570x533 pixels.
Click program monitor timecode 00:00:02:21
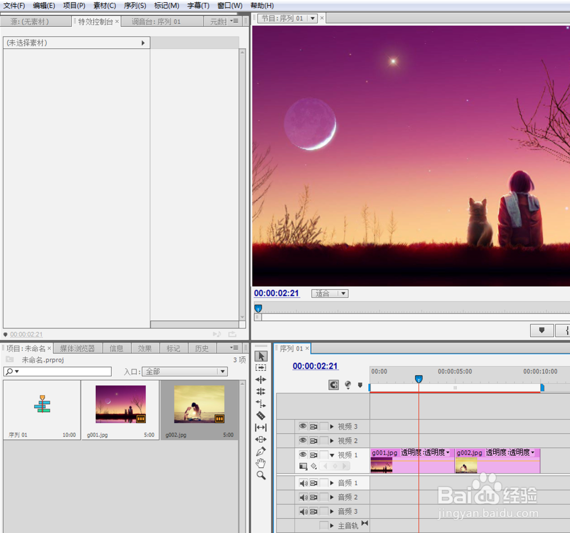pos(276,293)
